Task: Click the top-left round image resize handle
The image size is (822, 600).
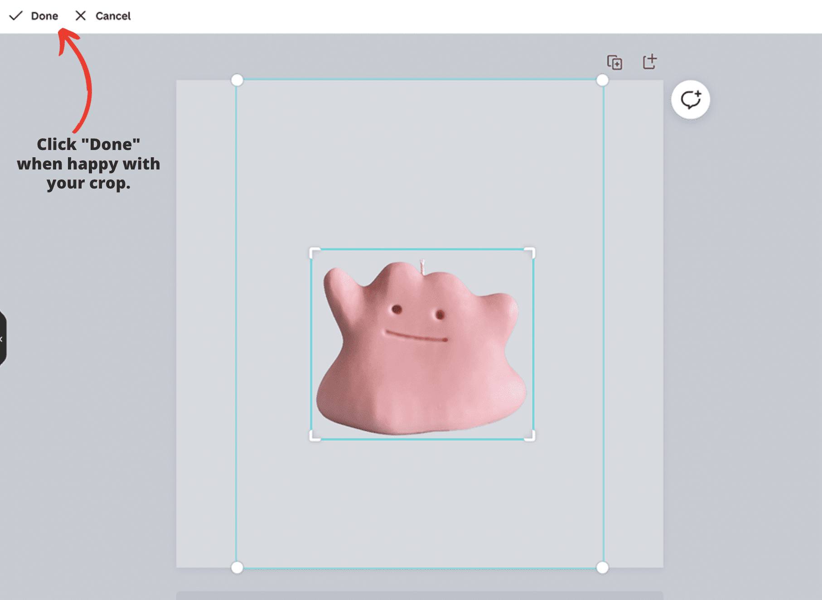Action: (237, 80)
